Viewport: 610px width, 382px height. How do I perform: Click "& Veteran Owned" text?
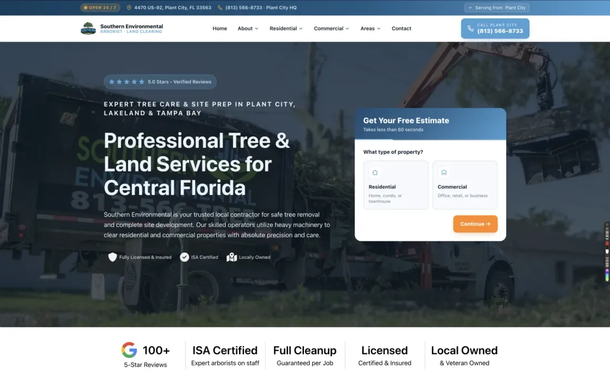click(x=465, y=363)
